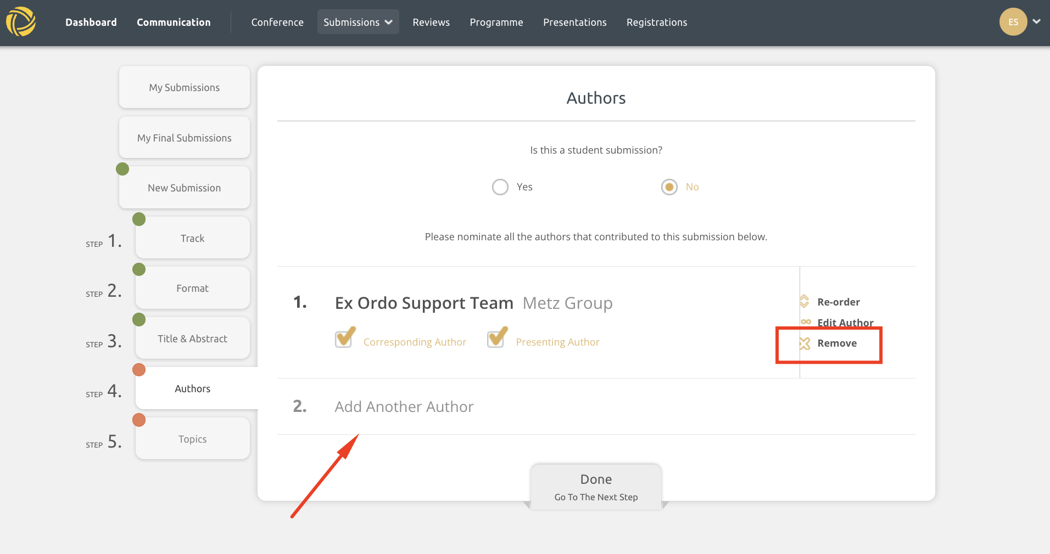Click the author name Ex Ordo Support Team
The image size is (1050, 554).
pos(424,303)
